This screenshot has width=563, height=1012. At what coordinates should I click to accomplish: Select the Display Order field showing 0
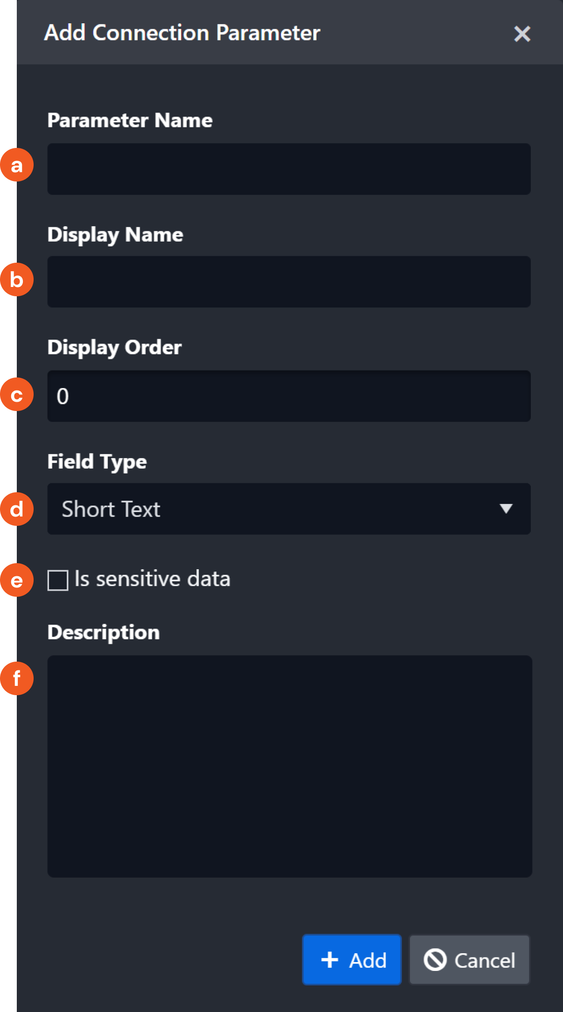coord(289,396)
